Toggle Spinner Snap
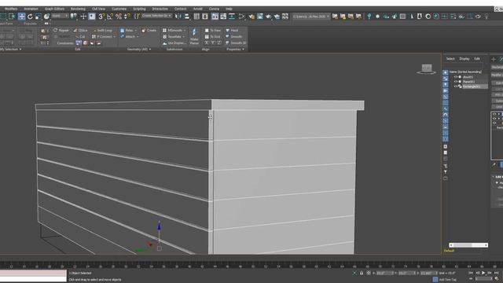Screen dimensions: 503x283 [127, 17]
